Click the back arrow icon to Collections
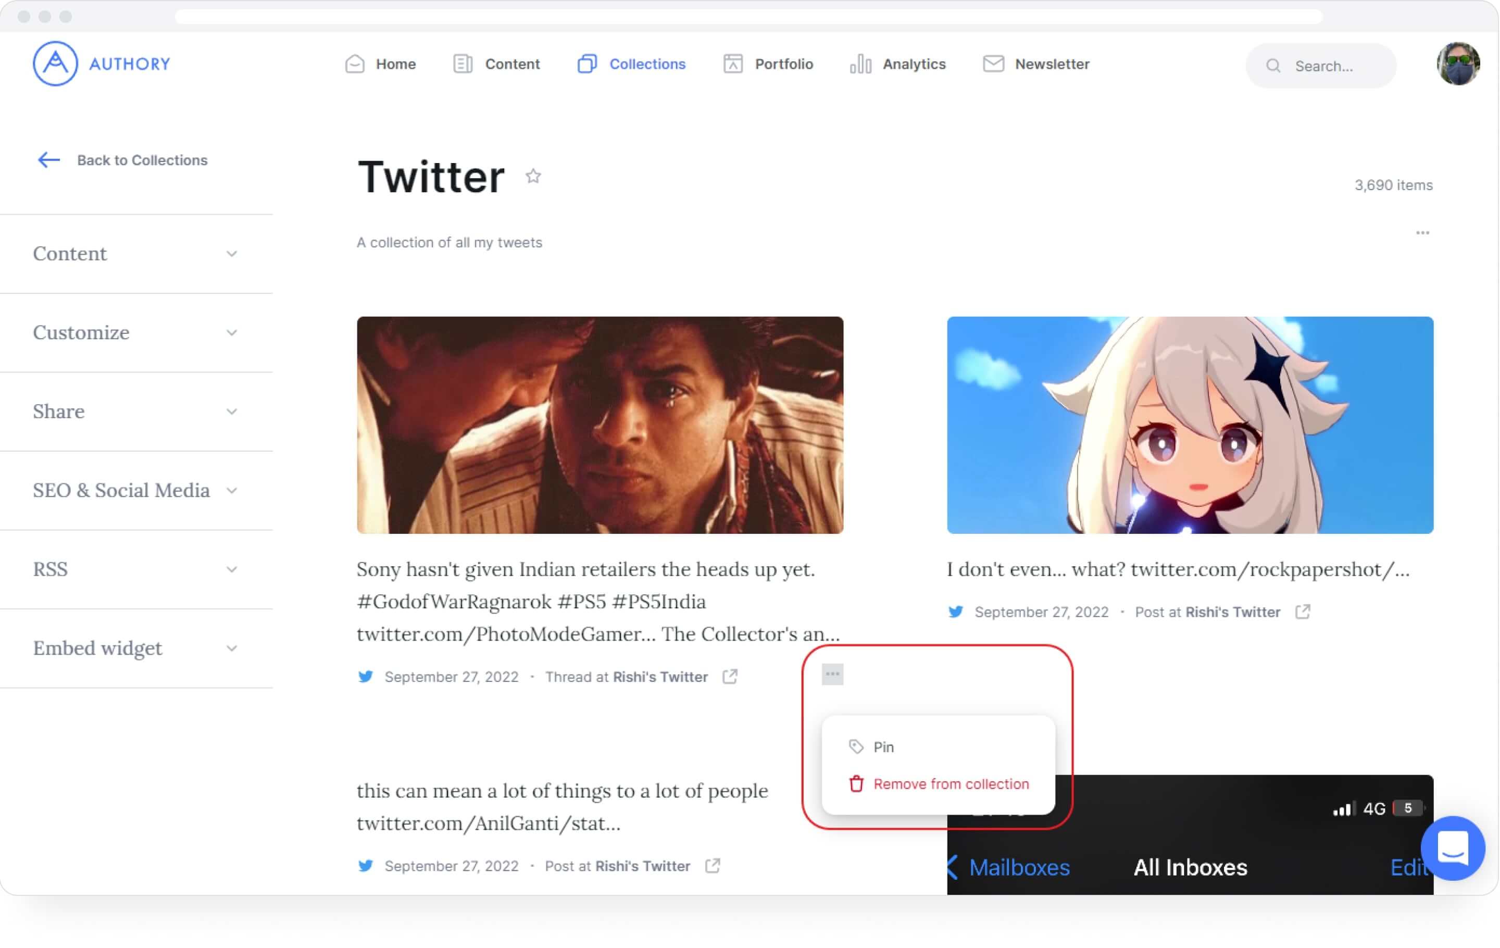This screenshot has height=948, width=1500. 48,160
